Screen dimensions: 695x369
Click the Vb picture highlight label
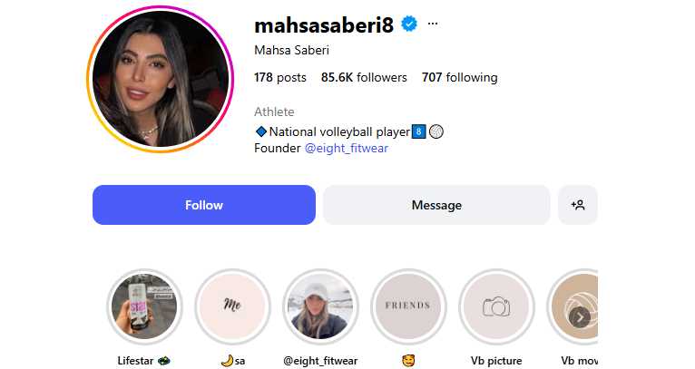[496, 361]
